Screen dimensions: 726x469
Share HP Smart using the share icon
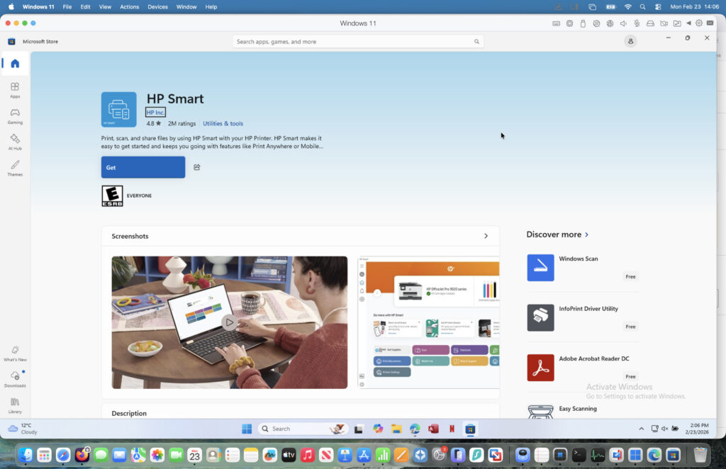click(x=196, y=166)
